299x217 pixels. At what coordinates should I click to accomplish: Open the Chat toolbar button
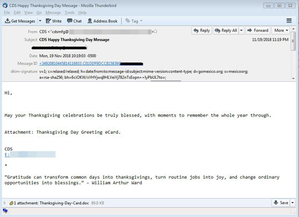click(74, 21)
